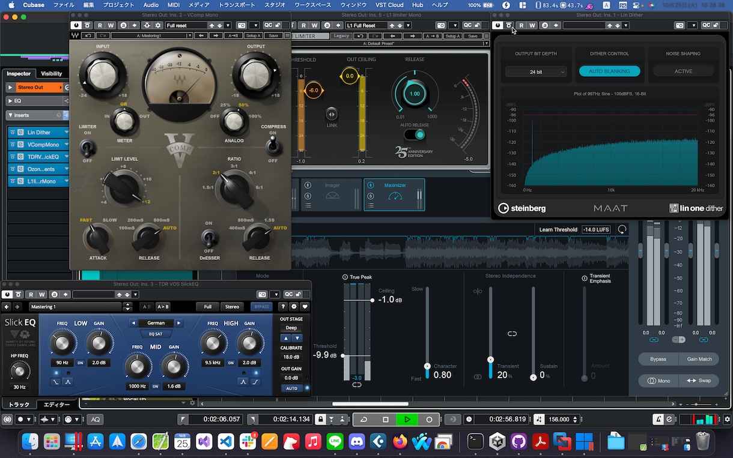
Task: Open the MIDI menu in the menu bar
Action: [x=174, y=5]
